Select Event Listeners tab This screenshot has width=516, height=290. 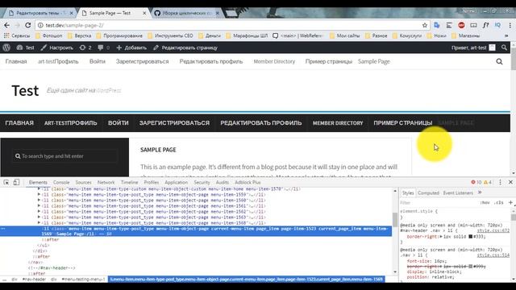click(x=458, y=193)
